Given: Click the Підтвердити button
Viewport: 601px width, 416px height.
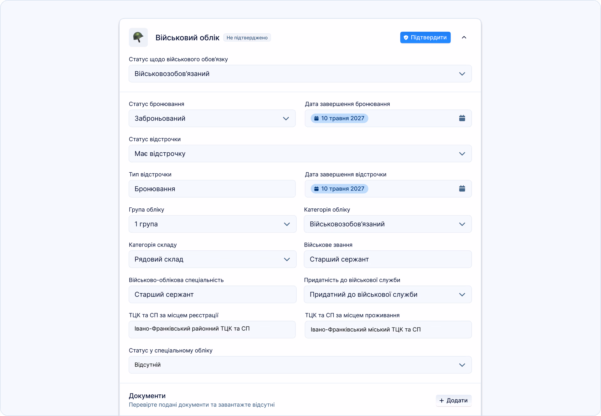Looking at the screenshot, I should pos(425,38).
